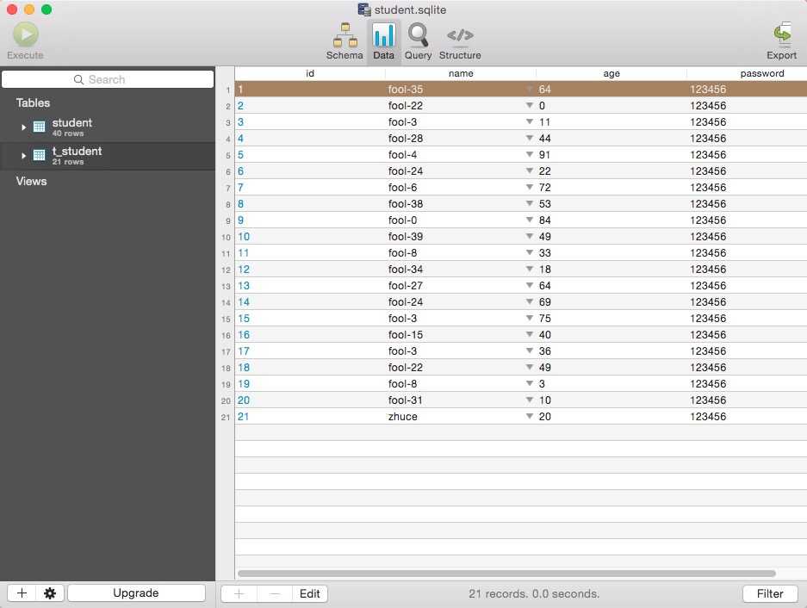Click the Views section label

pyautogui.click(x=31, y=181)
